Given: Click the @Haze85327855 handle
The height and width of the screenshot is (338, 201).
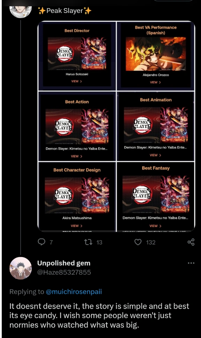Looking at the screenshot, I should 64,272.
